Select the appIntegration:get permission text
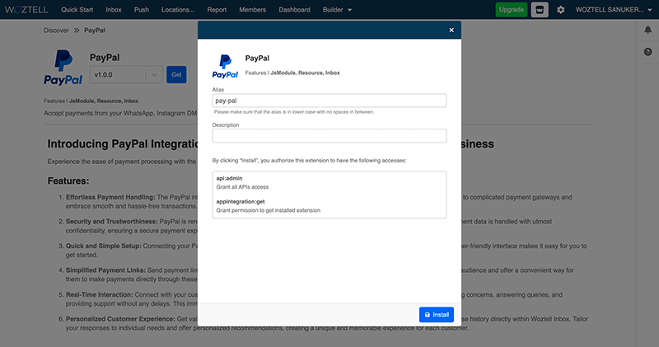Image resolution: width=659 pixels, height=347 pixels. click(241, 201)
